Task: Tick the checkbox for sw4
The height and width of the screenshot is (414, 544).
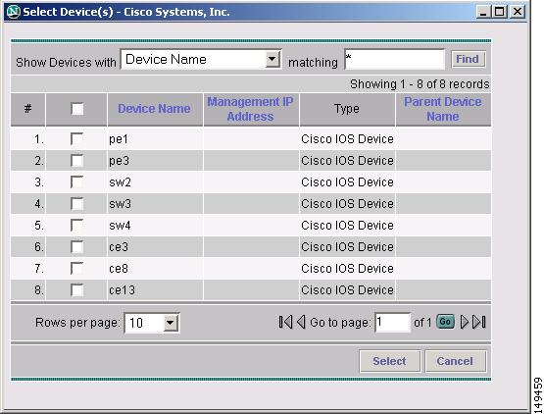Action: tap(76, 225)
